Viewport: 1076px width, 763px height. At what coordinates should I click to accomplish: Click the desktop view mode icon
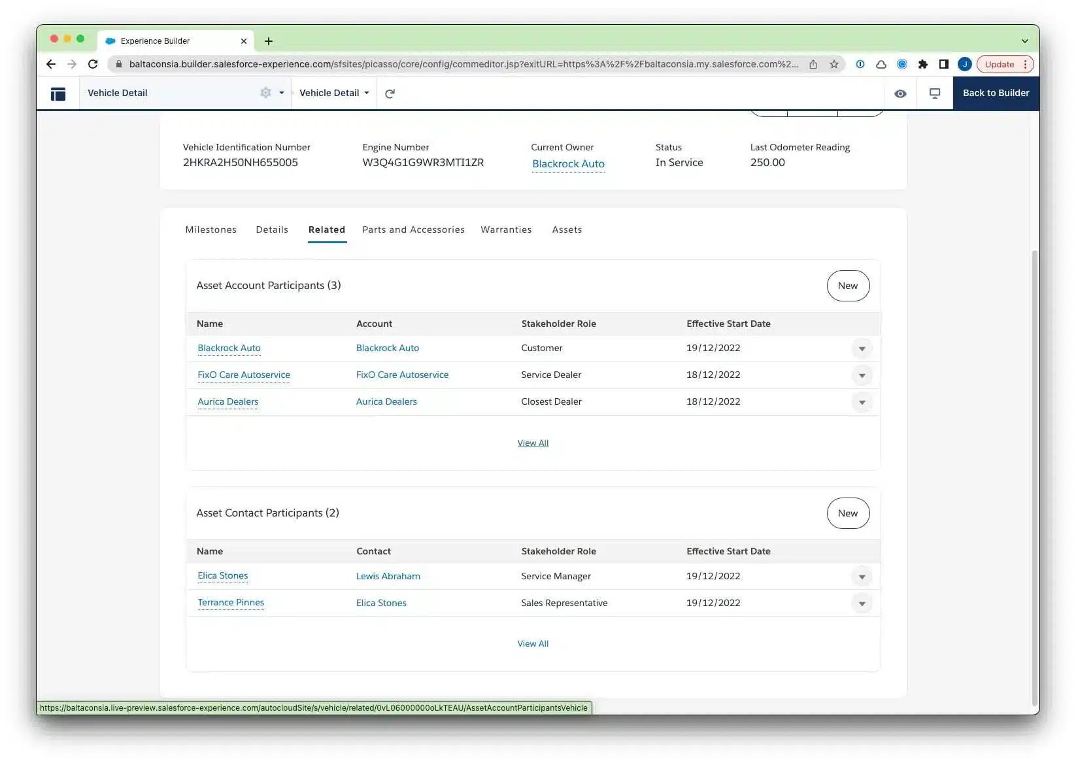click(x=935, y=93)
